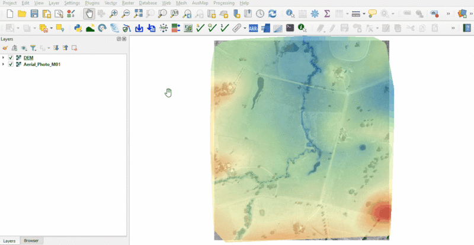Viewport: 474px width, 245px height.
Task: Open the Processing Toolbox gear icon
Action: (315, 13)
